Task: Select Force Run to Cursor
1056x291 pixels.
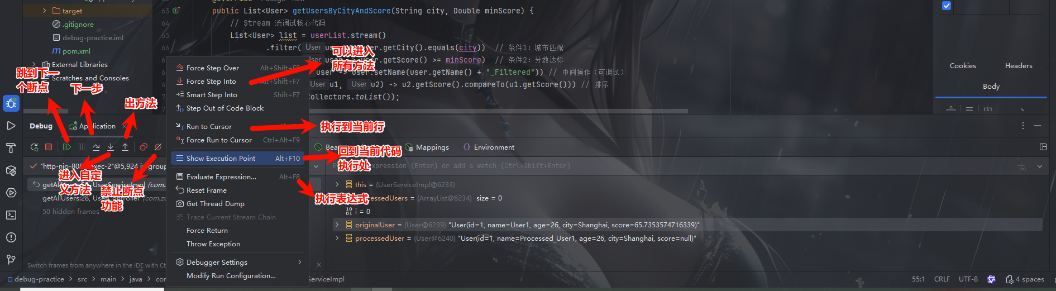Action: 237,140
